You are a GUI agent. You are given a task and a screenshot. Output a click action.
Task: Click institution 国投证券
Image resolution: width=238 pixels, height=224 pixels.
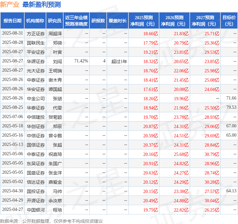(x=36, y=191)
